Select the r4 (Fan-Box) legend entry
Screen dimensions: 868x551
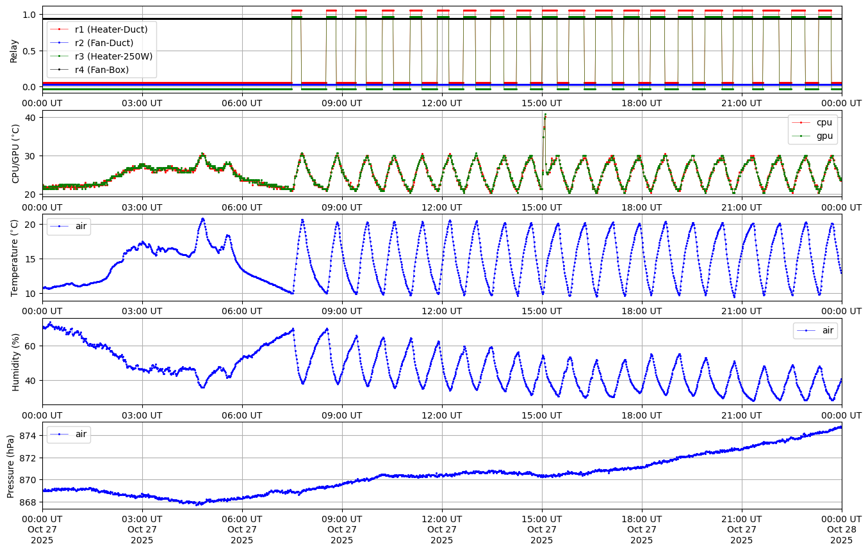[x=101, y=70]
